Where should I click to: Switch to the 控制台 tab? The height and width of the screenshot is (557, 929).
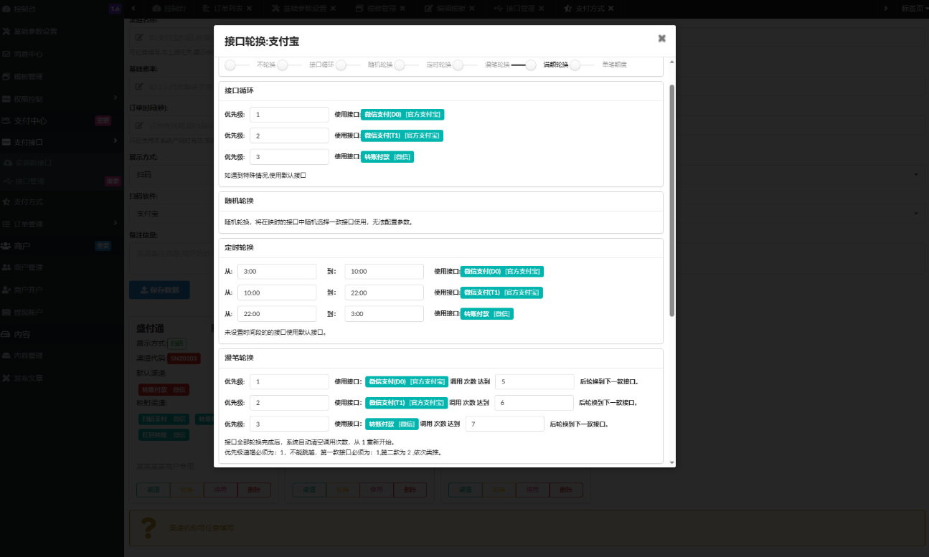click(x=169, y=9)
